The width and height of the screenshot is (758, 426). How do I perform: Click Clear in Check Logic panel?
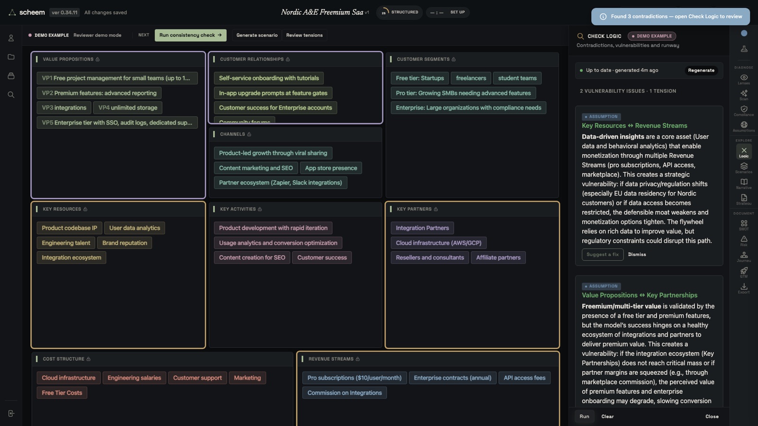click(607, 417)
